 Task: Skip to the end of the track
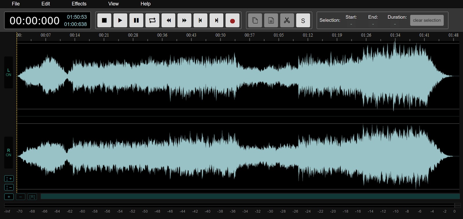216,20
